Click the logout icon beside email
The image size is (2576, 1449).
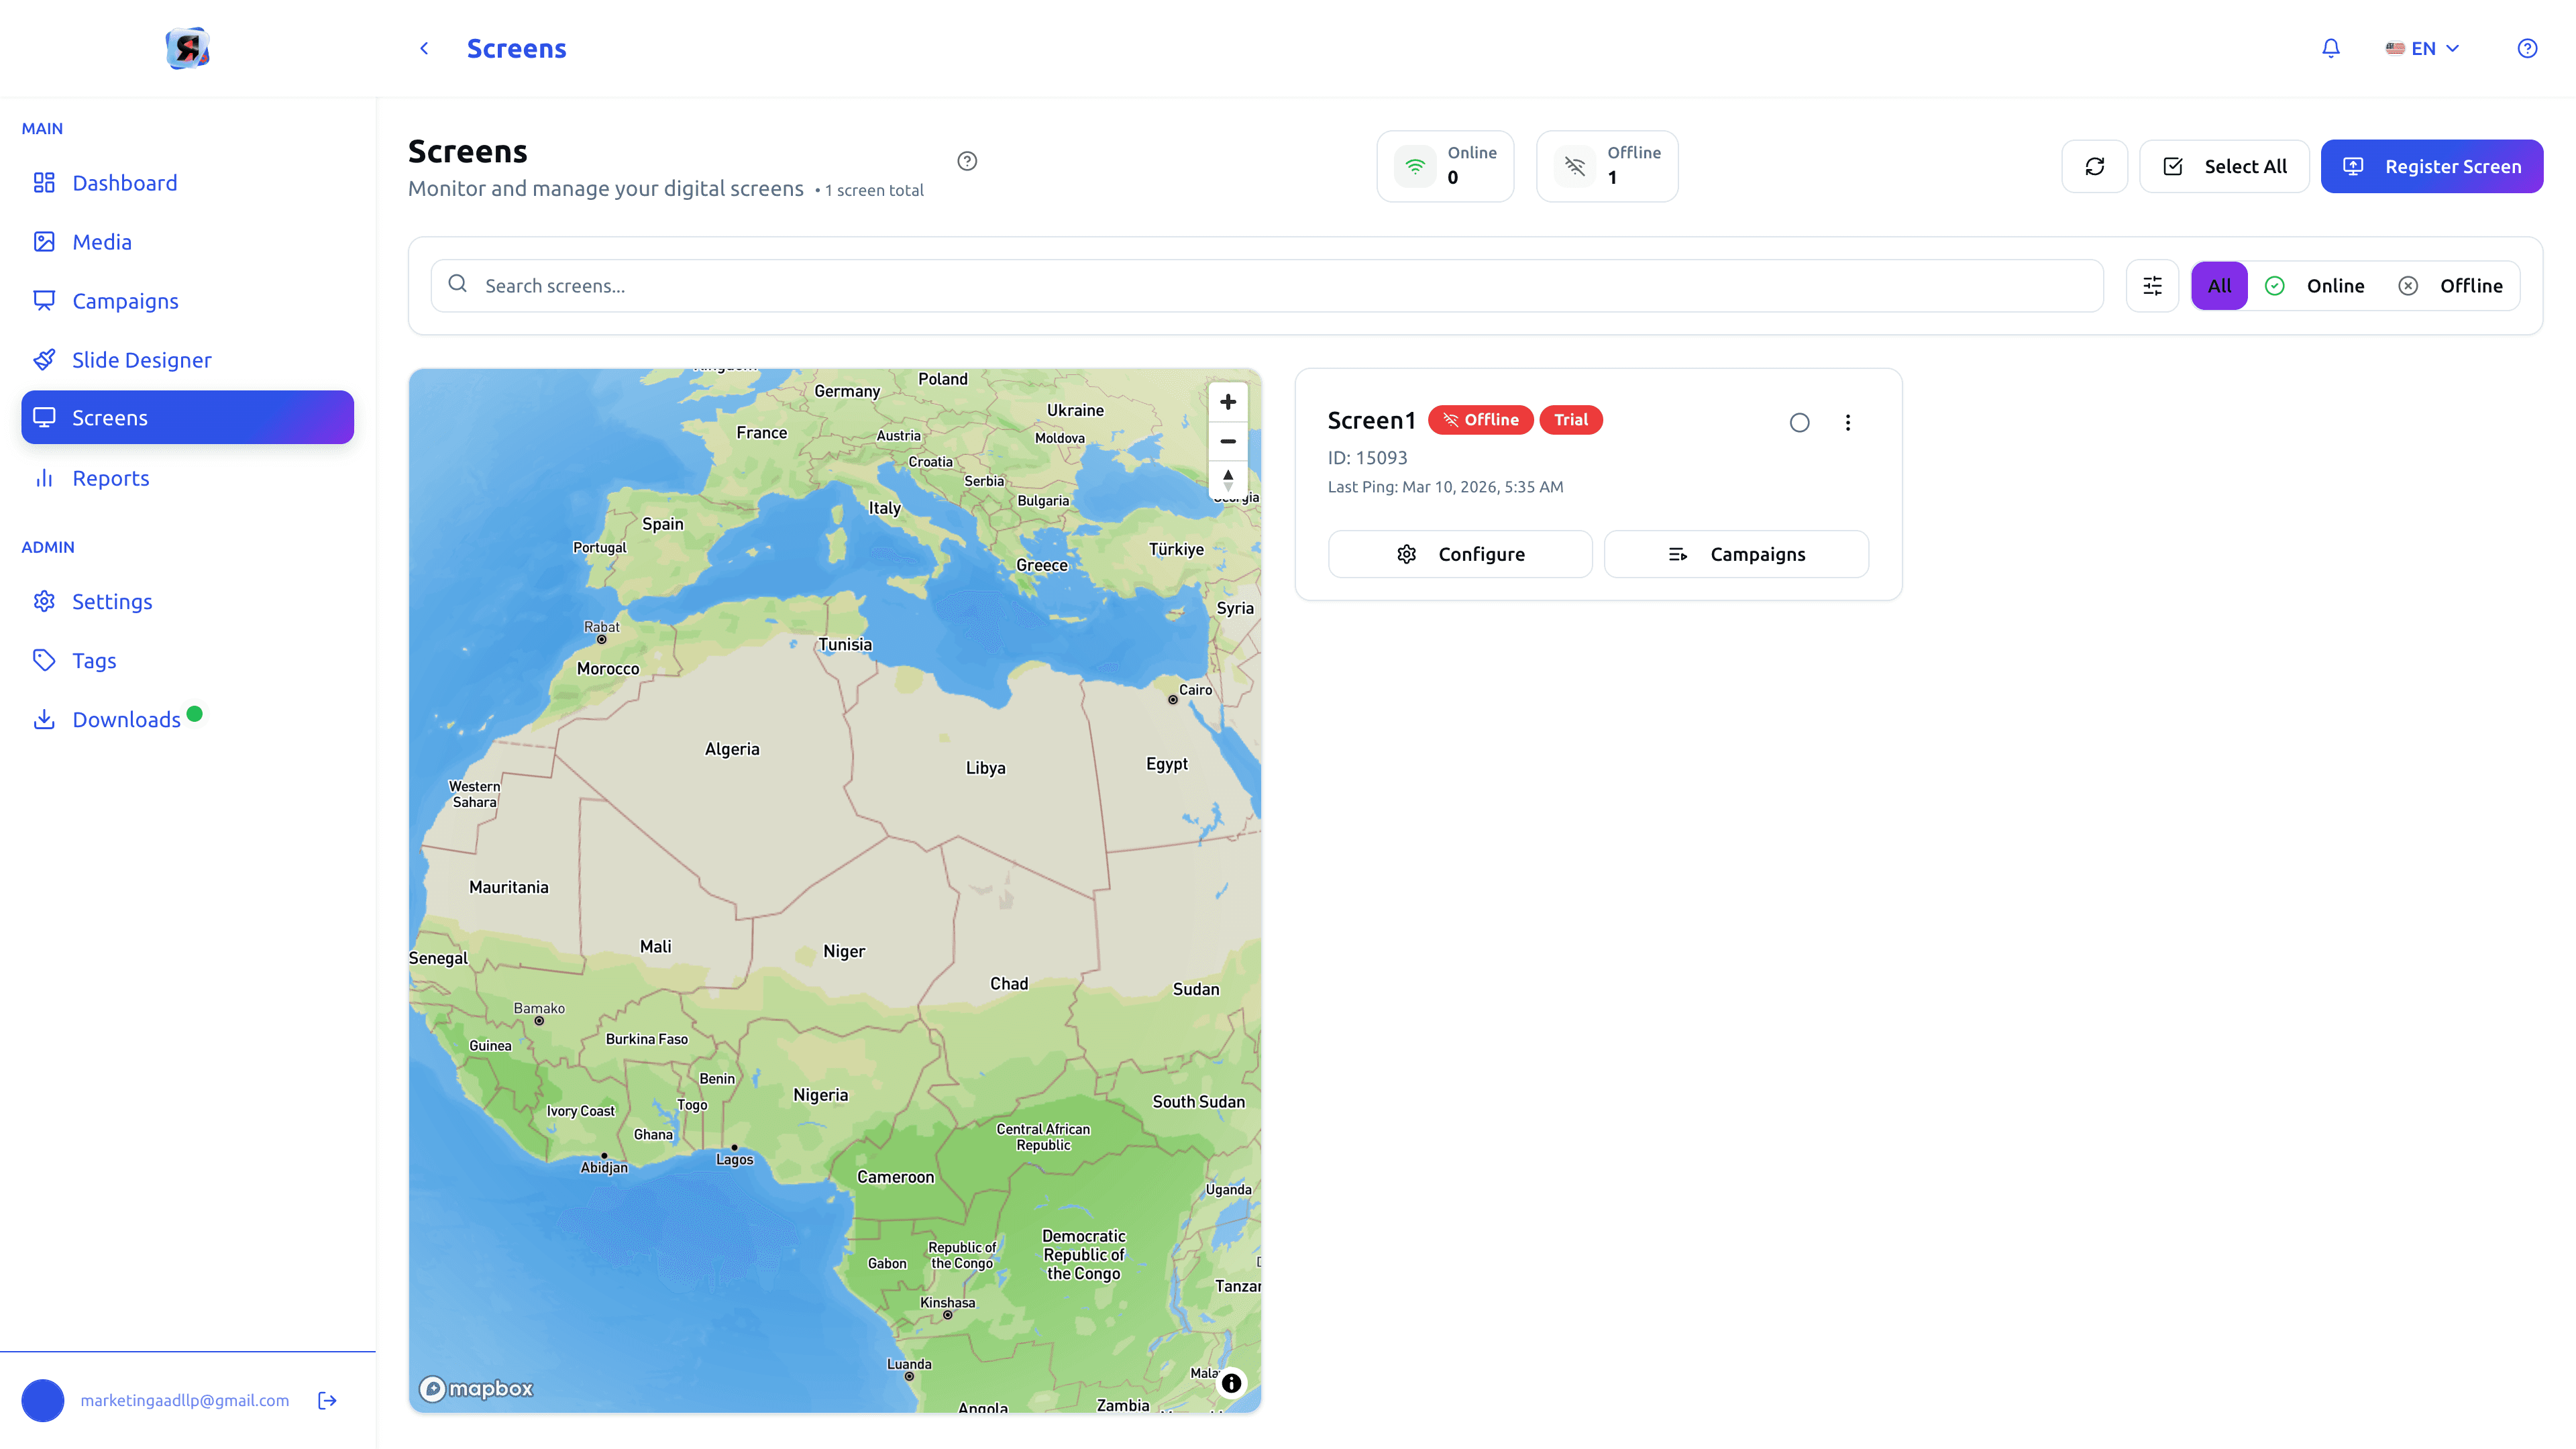tap(327, 1400)
